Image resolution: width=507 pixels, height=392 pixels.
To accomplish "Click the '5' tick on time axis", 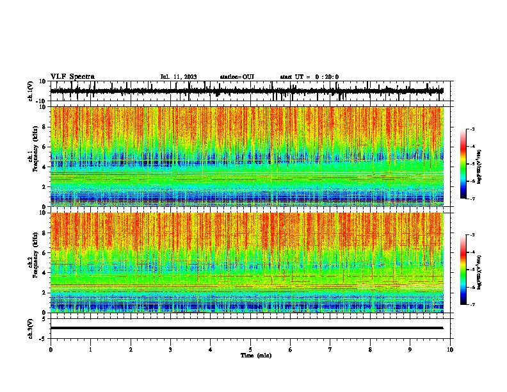I will point(250,350).
